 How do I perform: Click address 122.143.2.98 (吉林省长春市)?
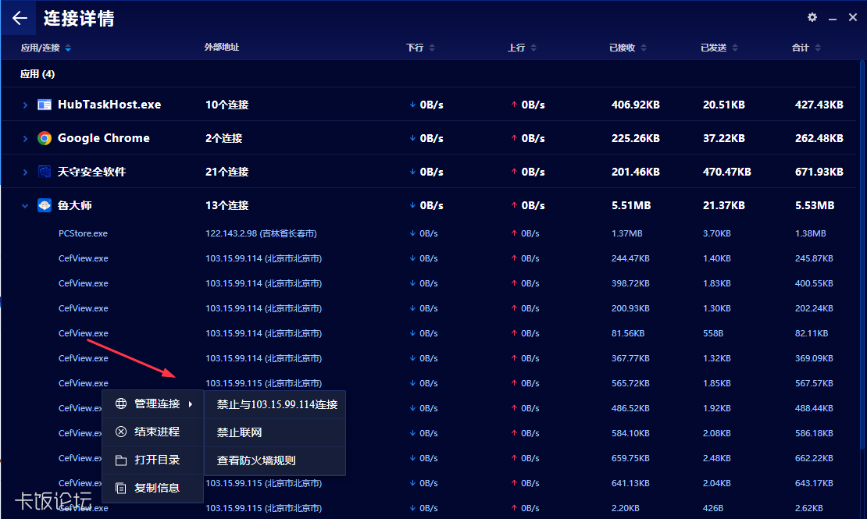[261, 233]
